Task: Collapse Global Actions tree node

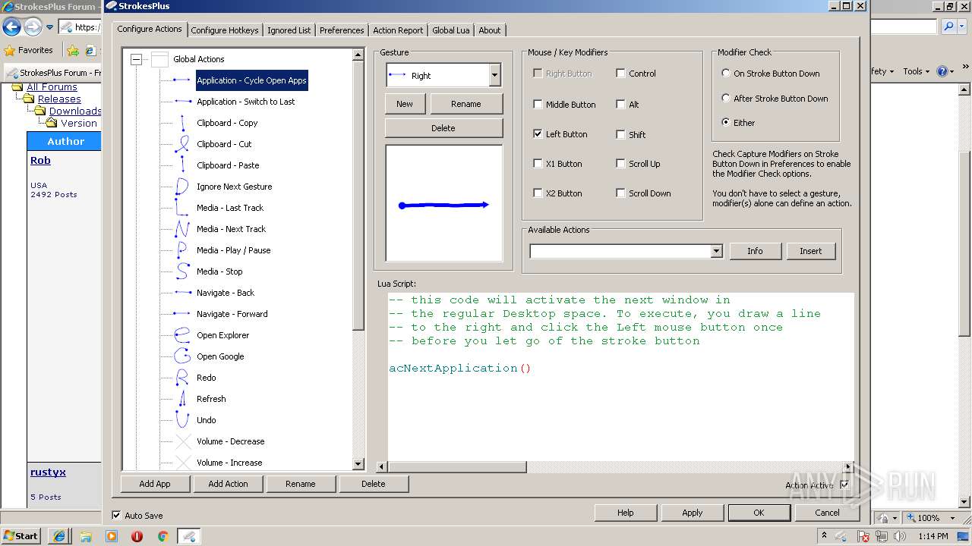Action: (x=137, y=59)
